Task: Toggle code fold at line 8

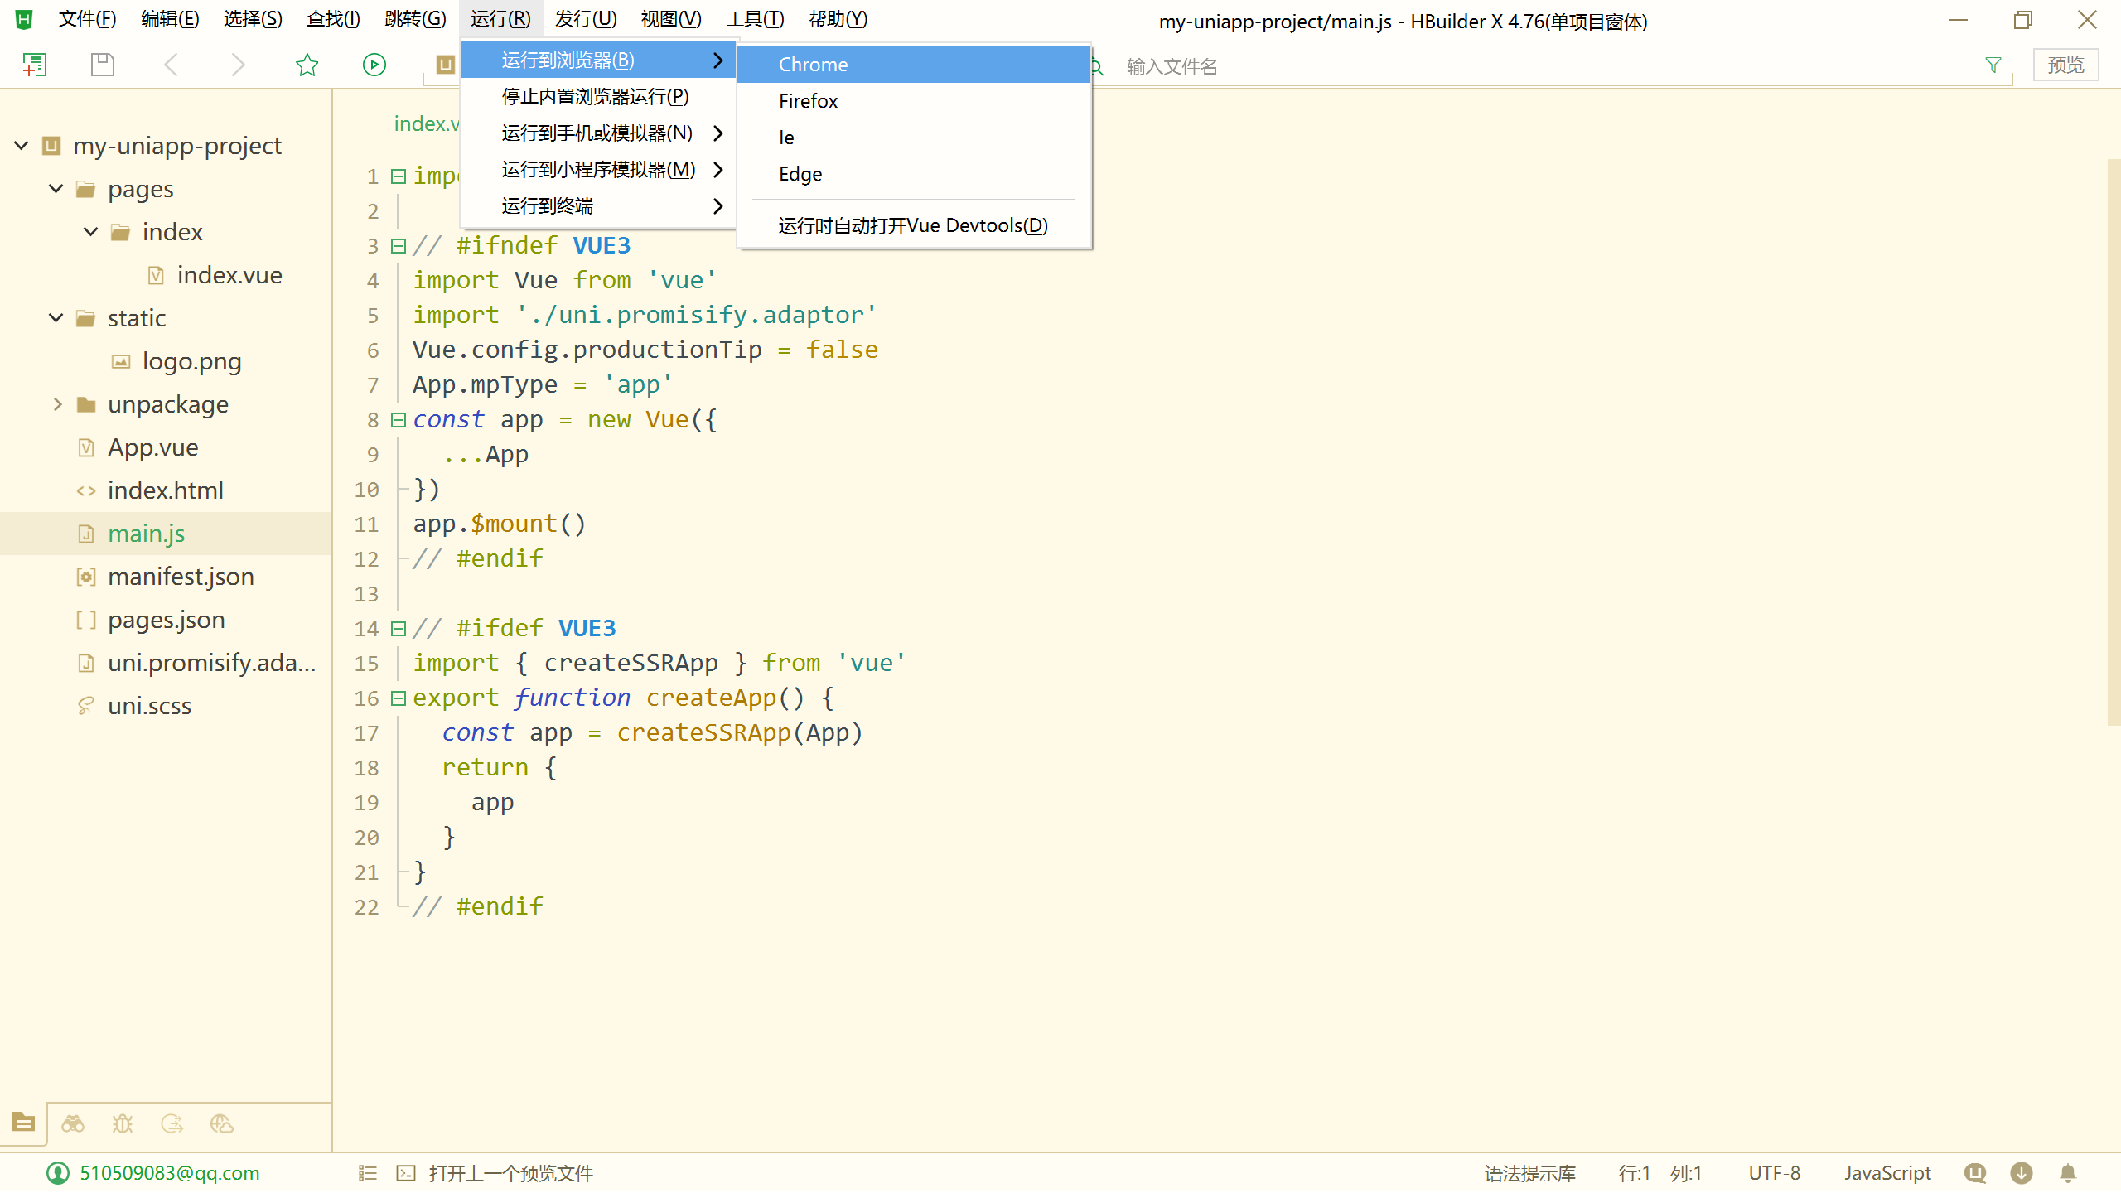Action: coord(399,420)
